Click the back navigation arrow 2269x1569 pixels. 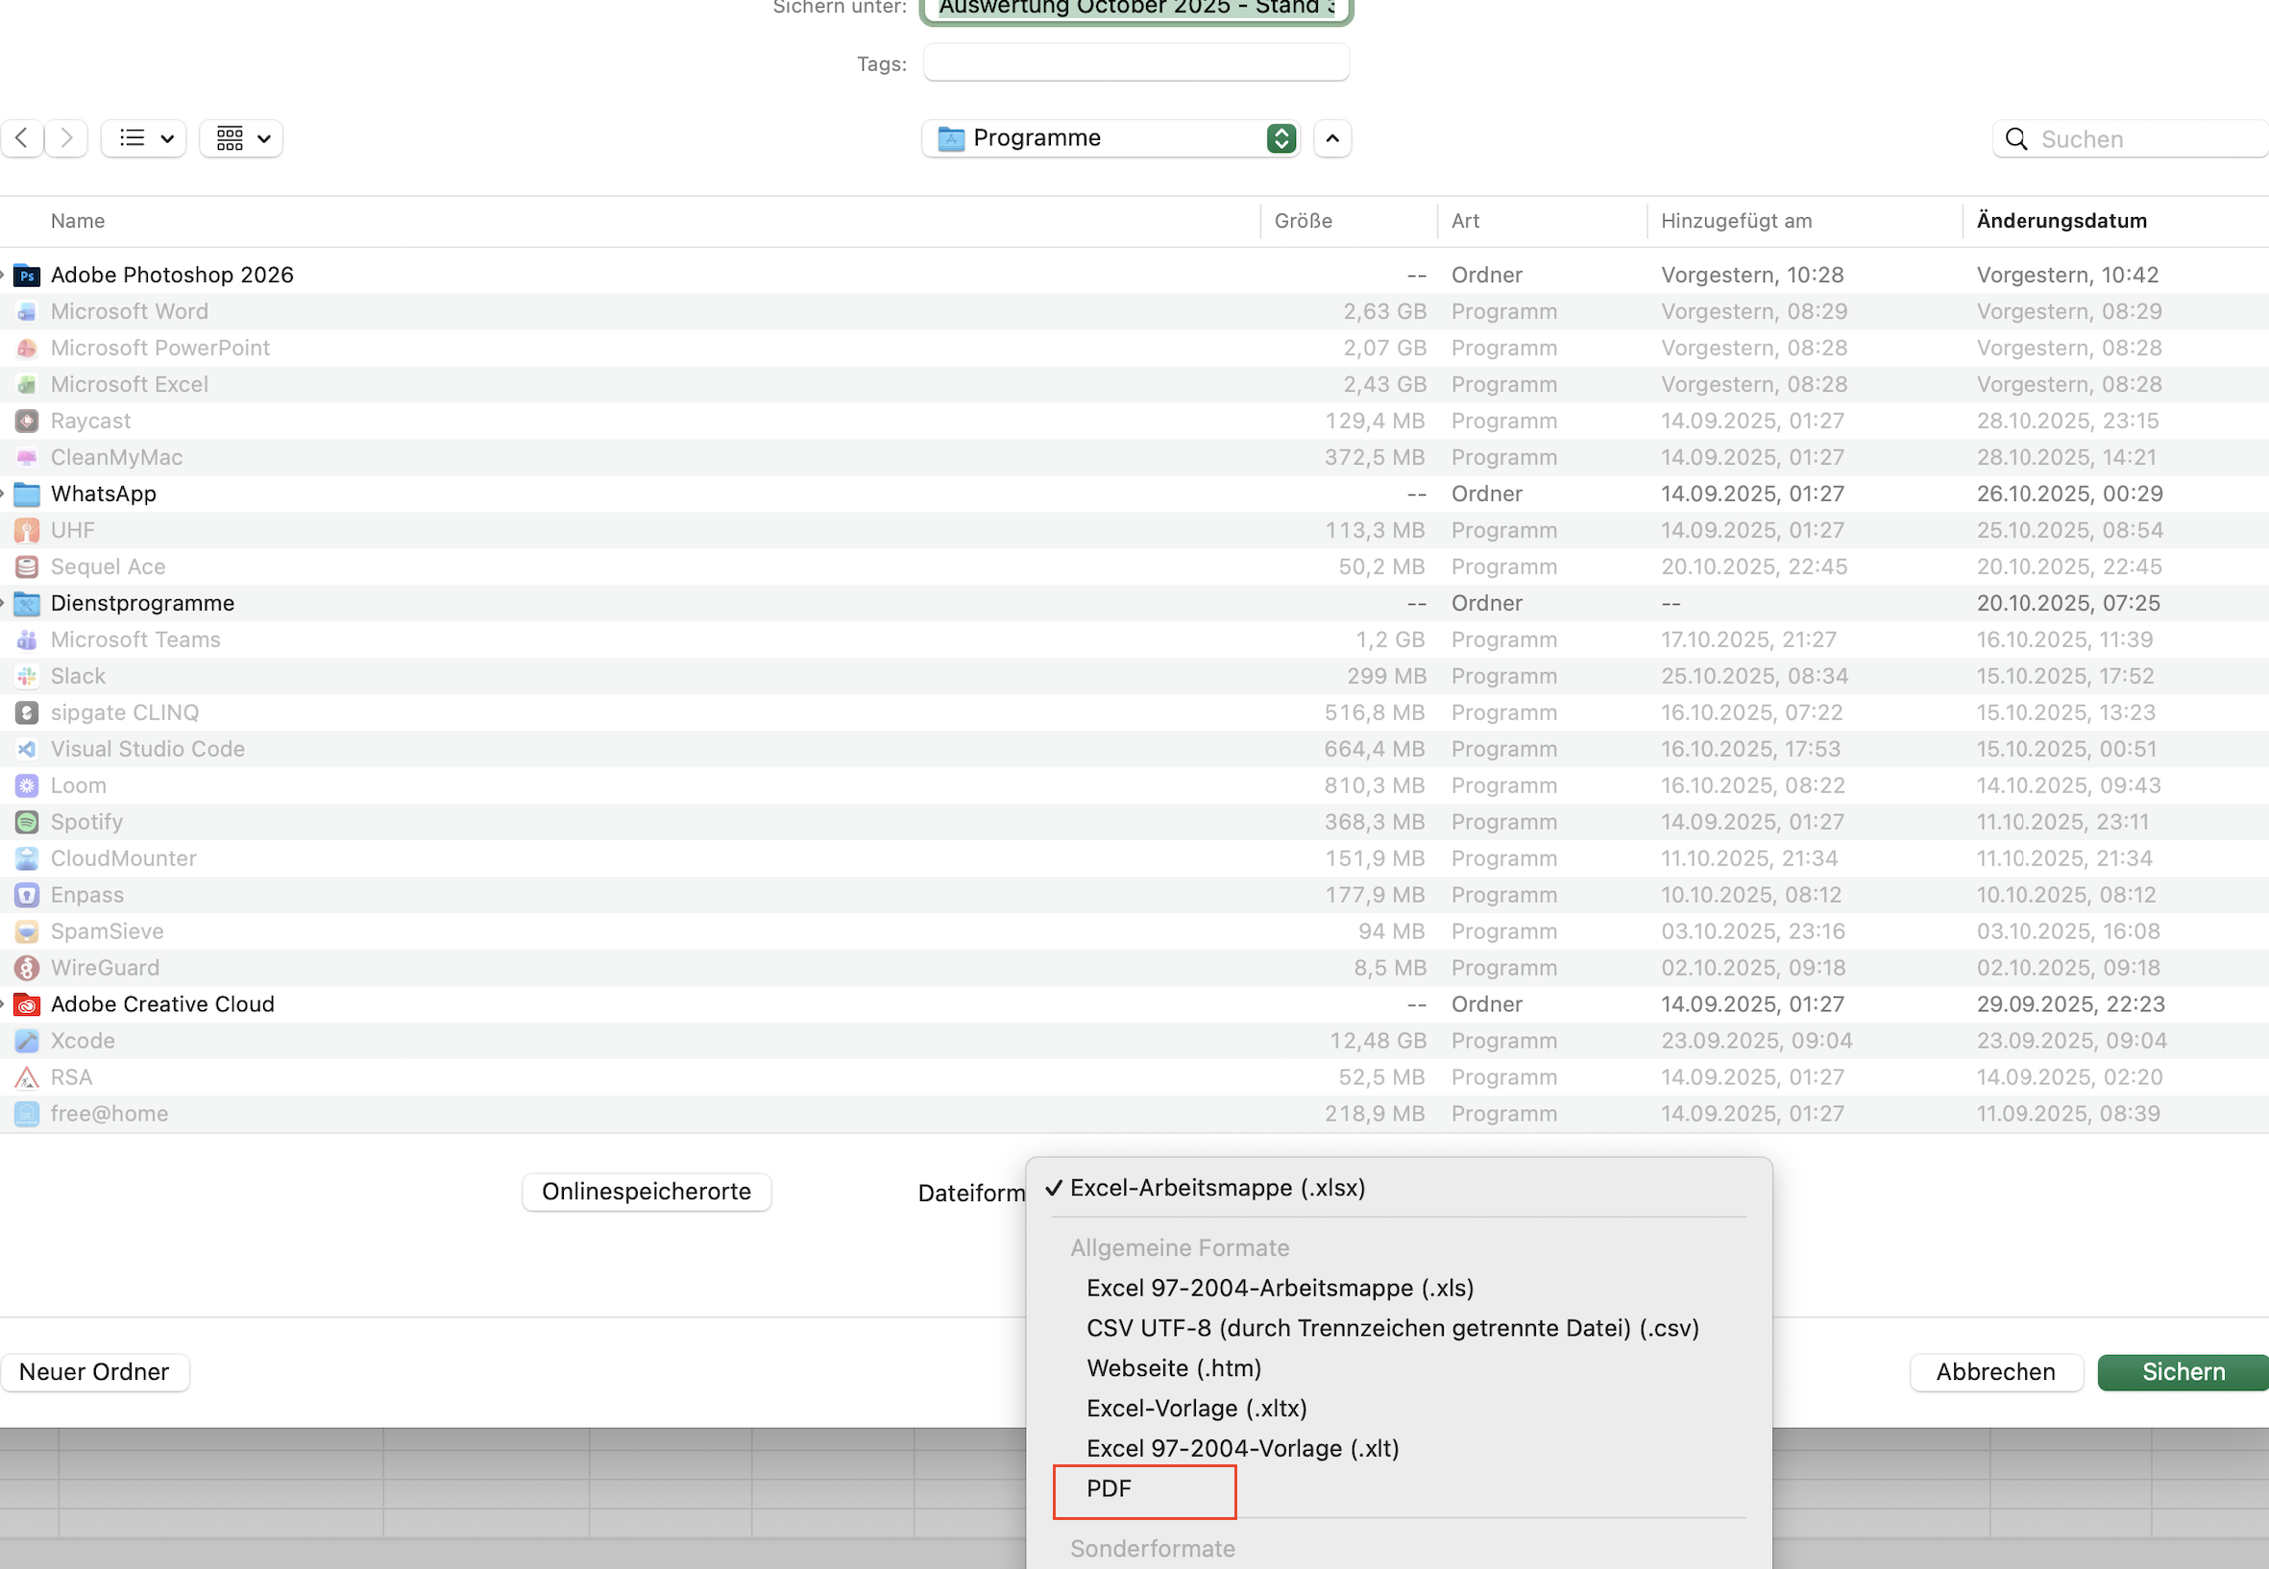click(x=22, y=138)
